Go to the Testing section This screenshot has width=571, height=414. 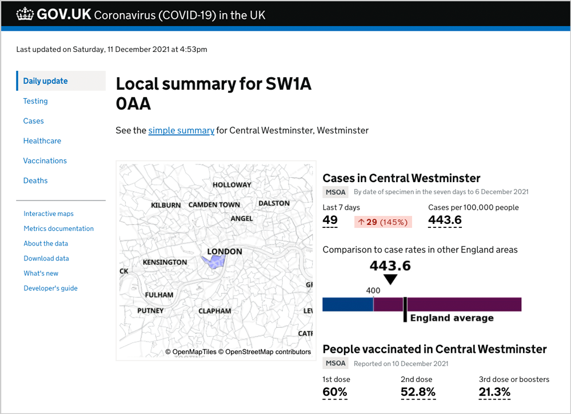(x=35, y=101)
